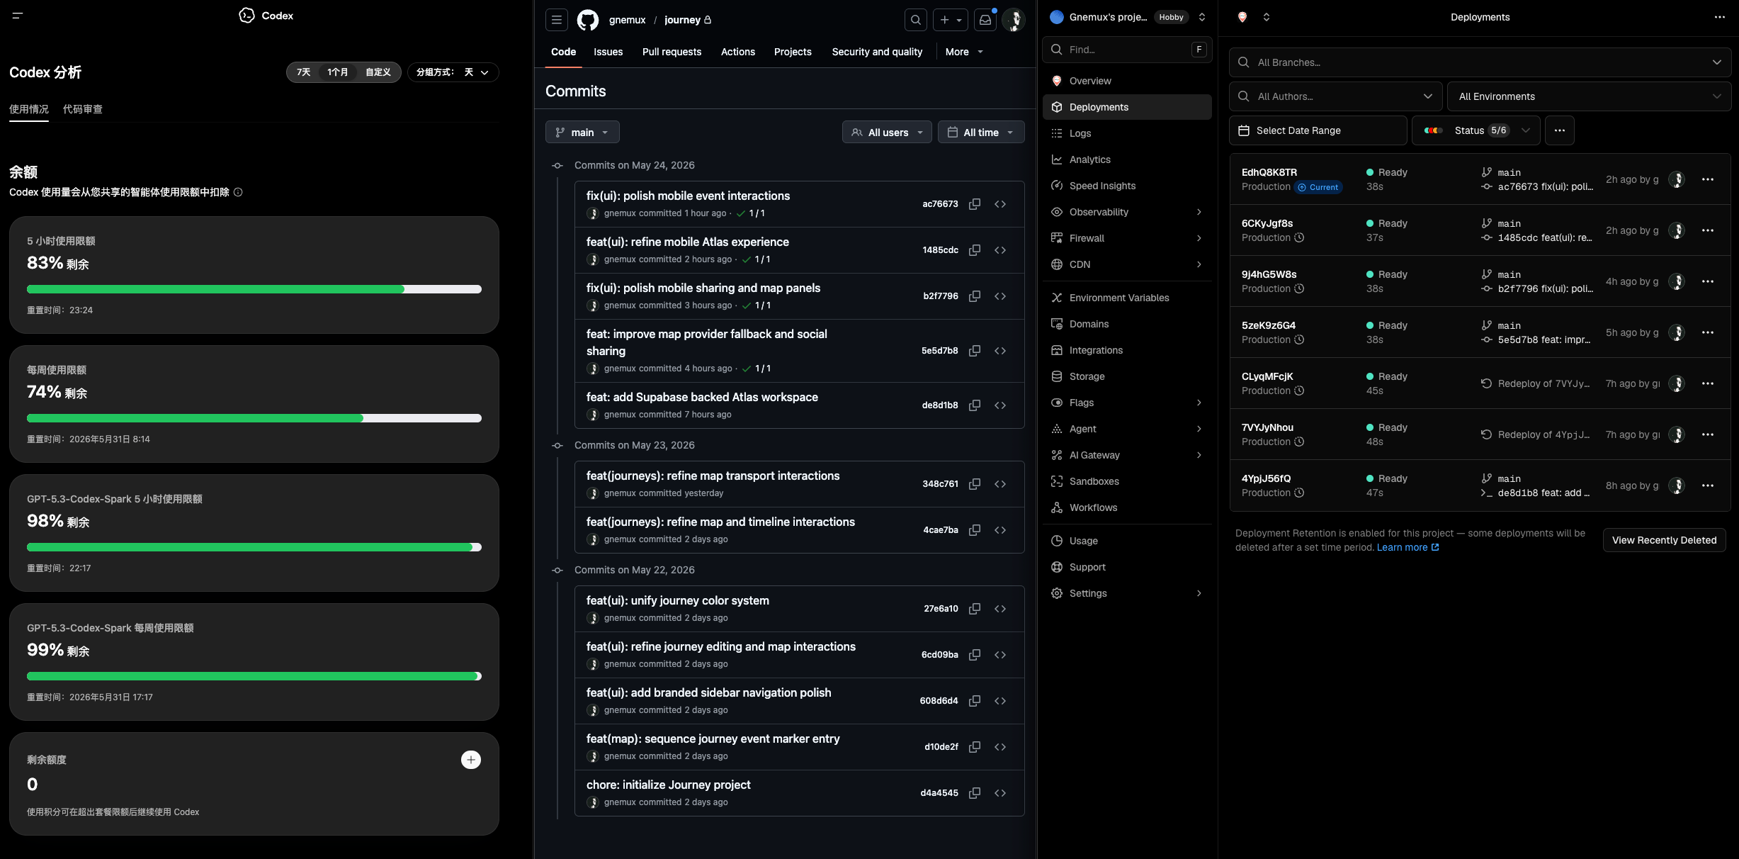
Task: Copy full SHA for commit b2f7796
Action: click(x=975, y=296)
